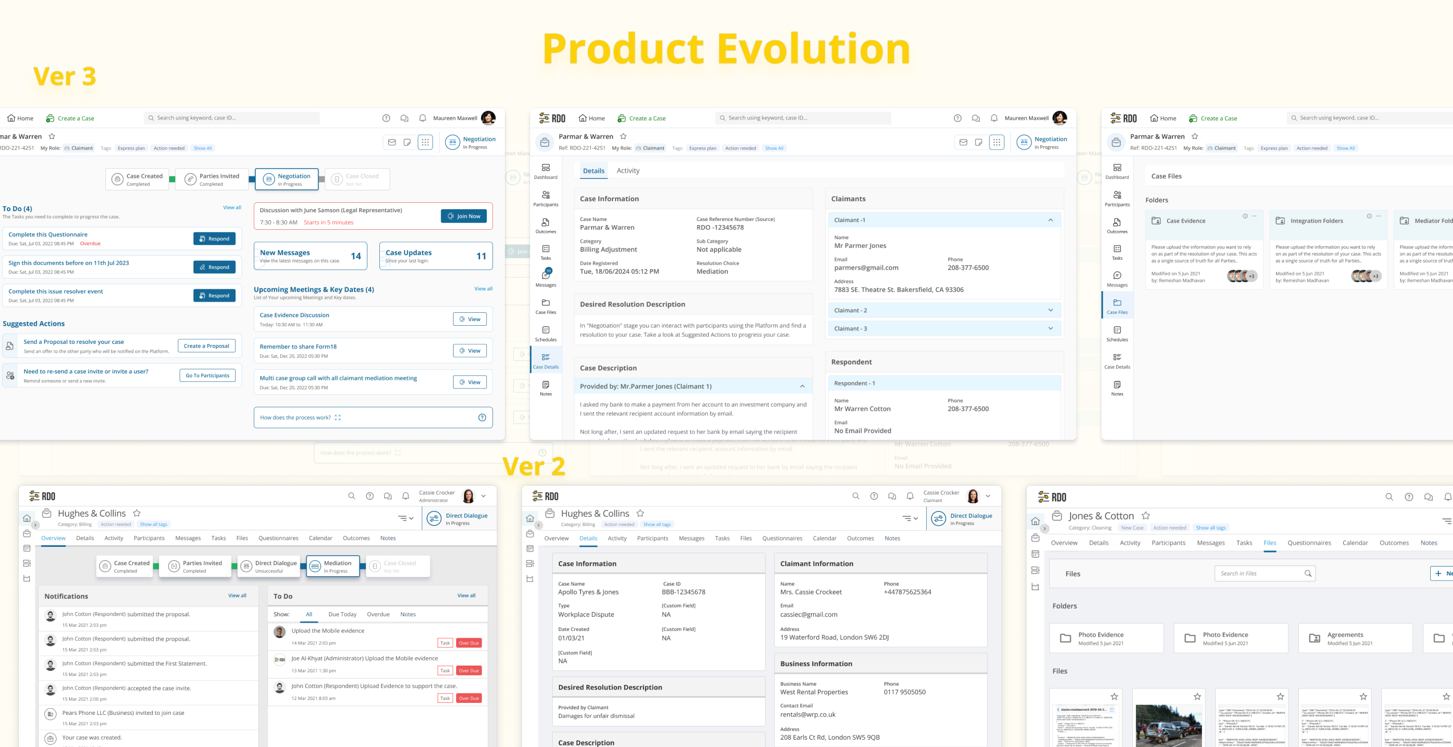Open Messages with the notification badge
The image size is (1453, 747).
coord(545,278)
